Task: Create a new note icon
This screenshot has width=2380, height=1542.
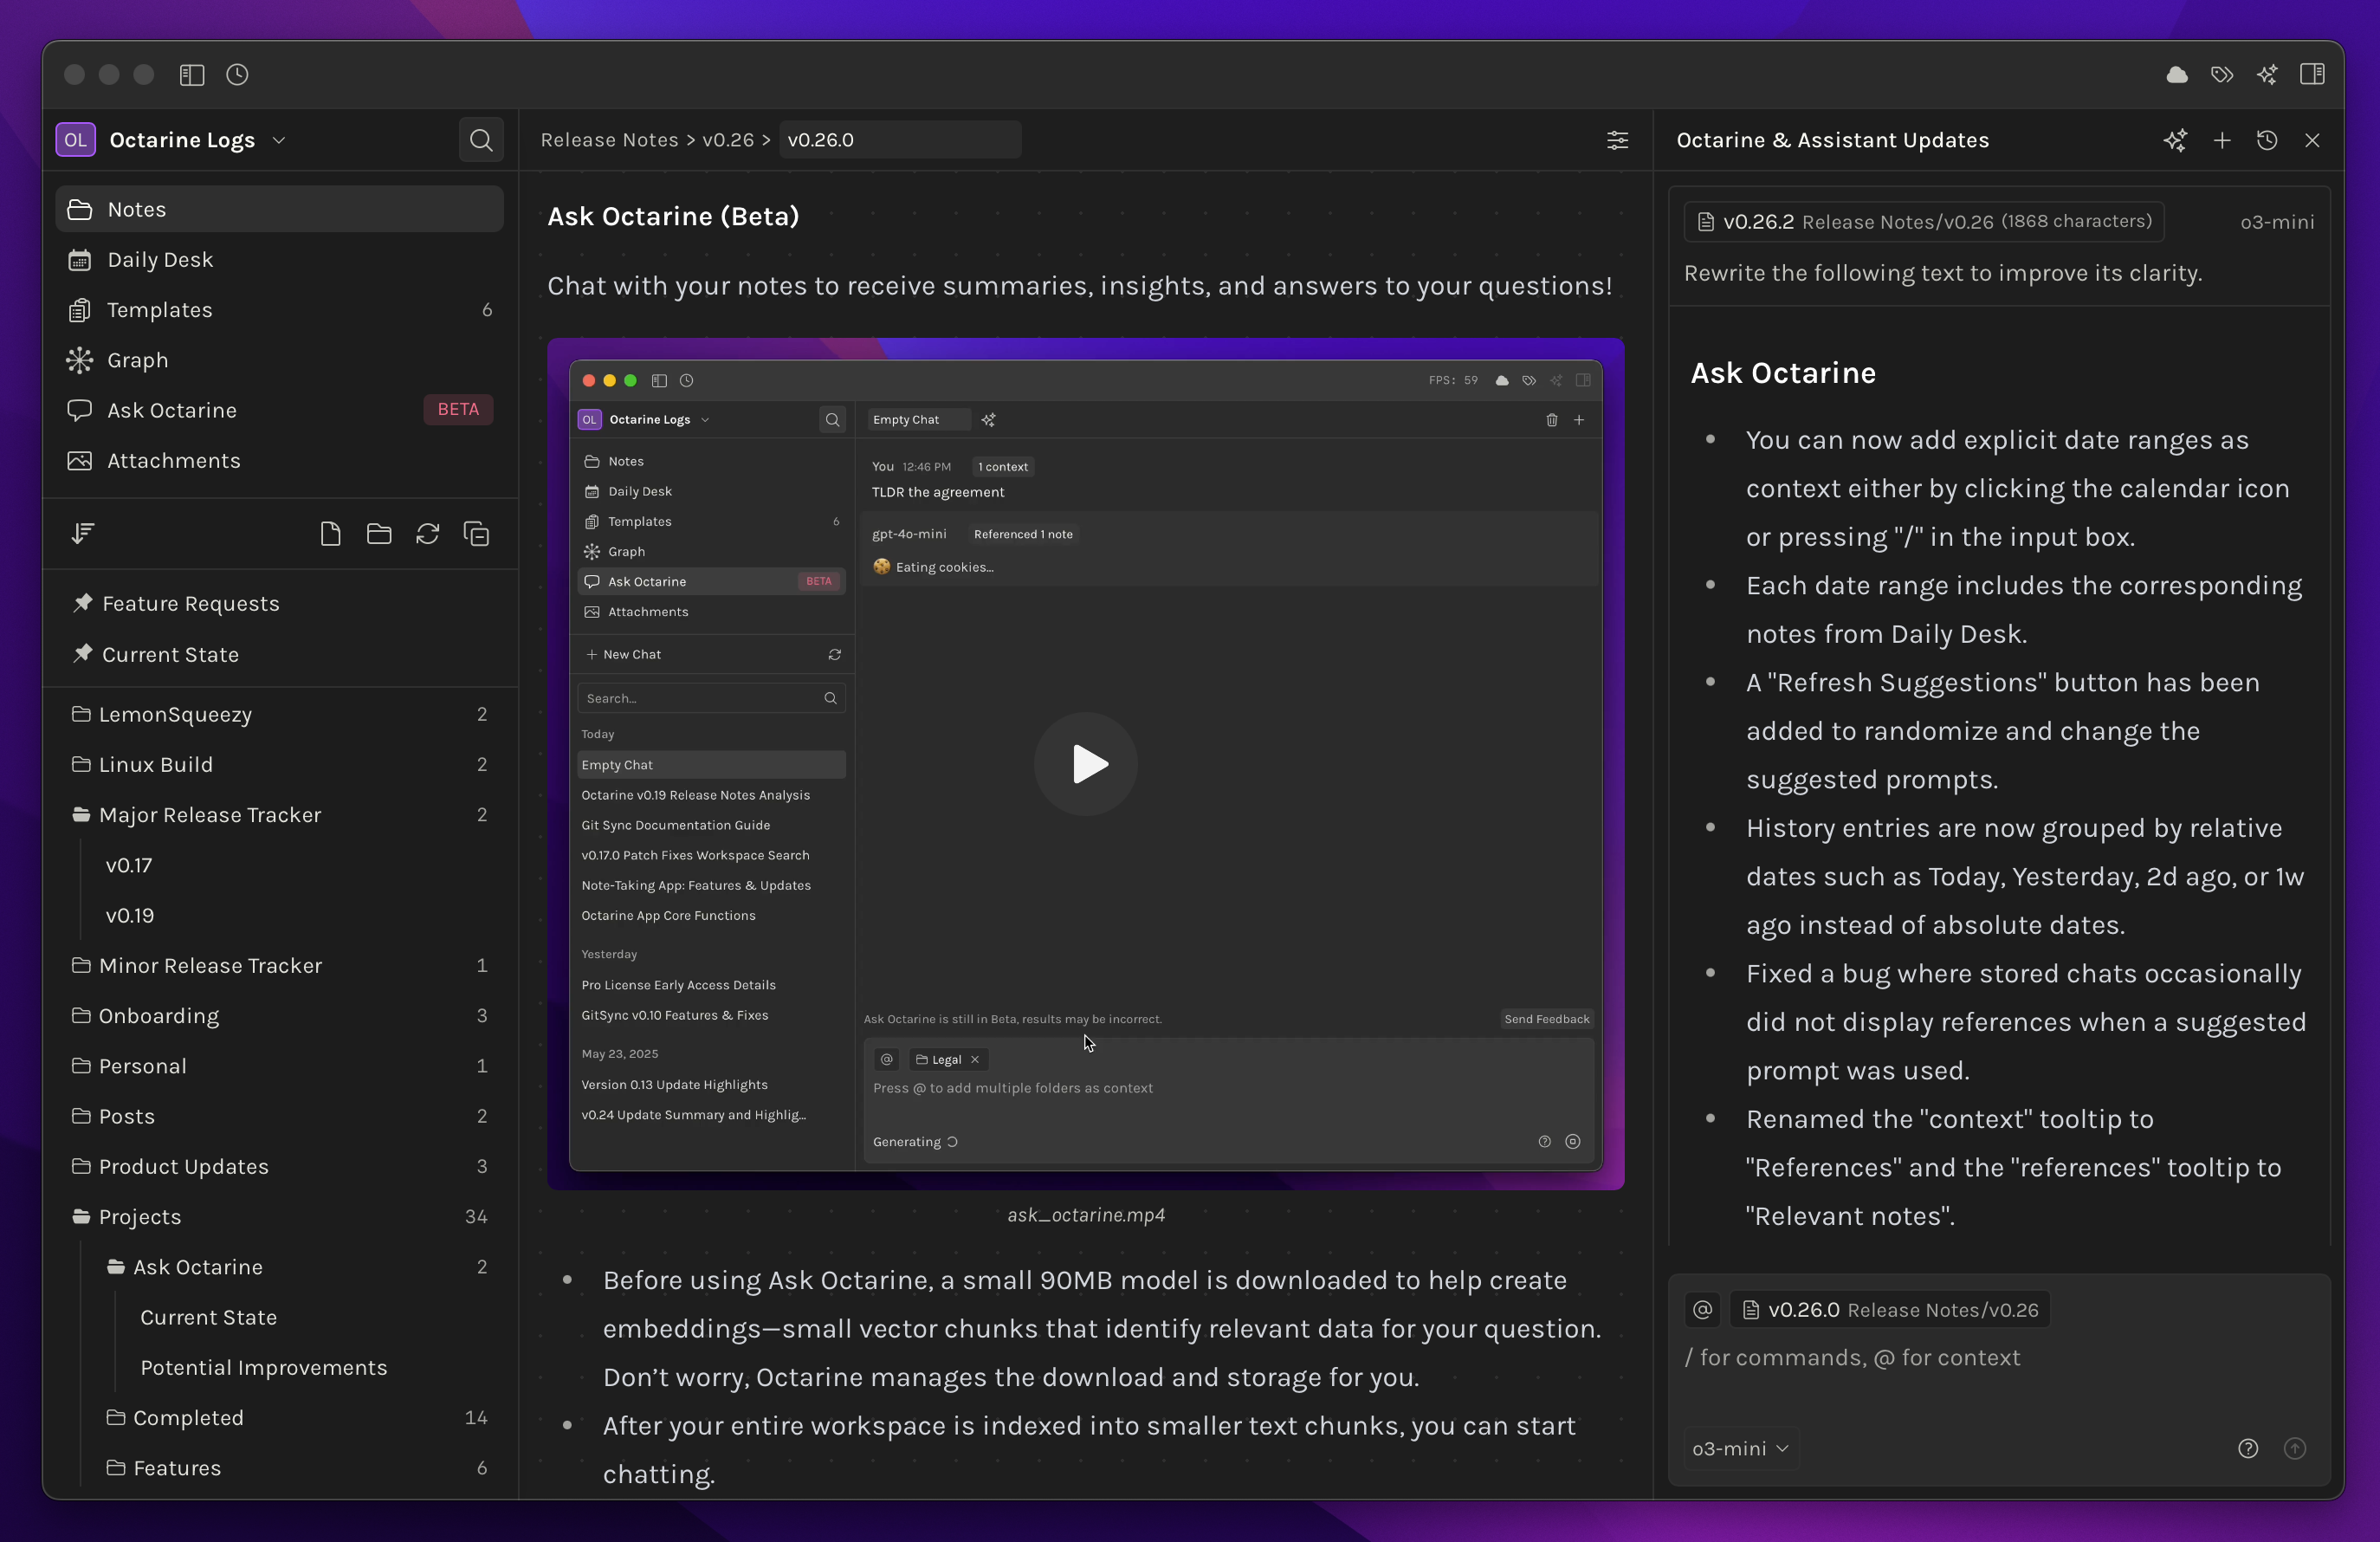Action: [x=330, y=534]
